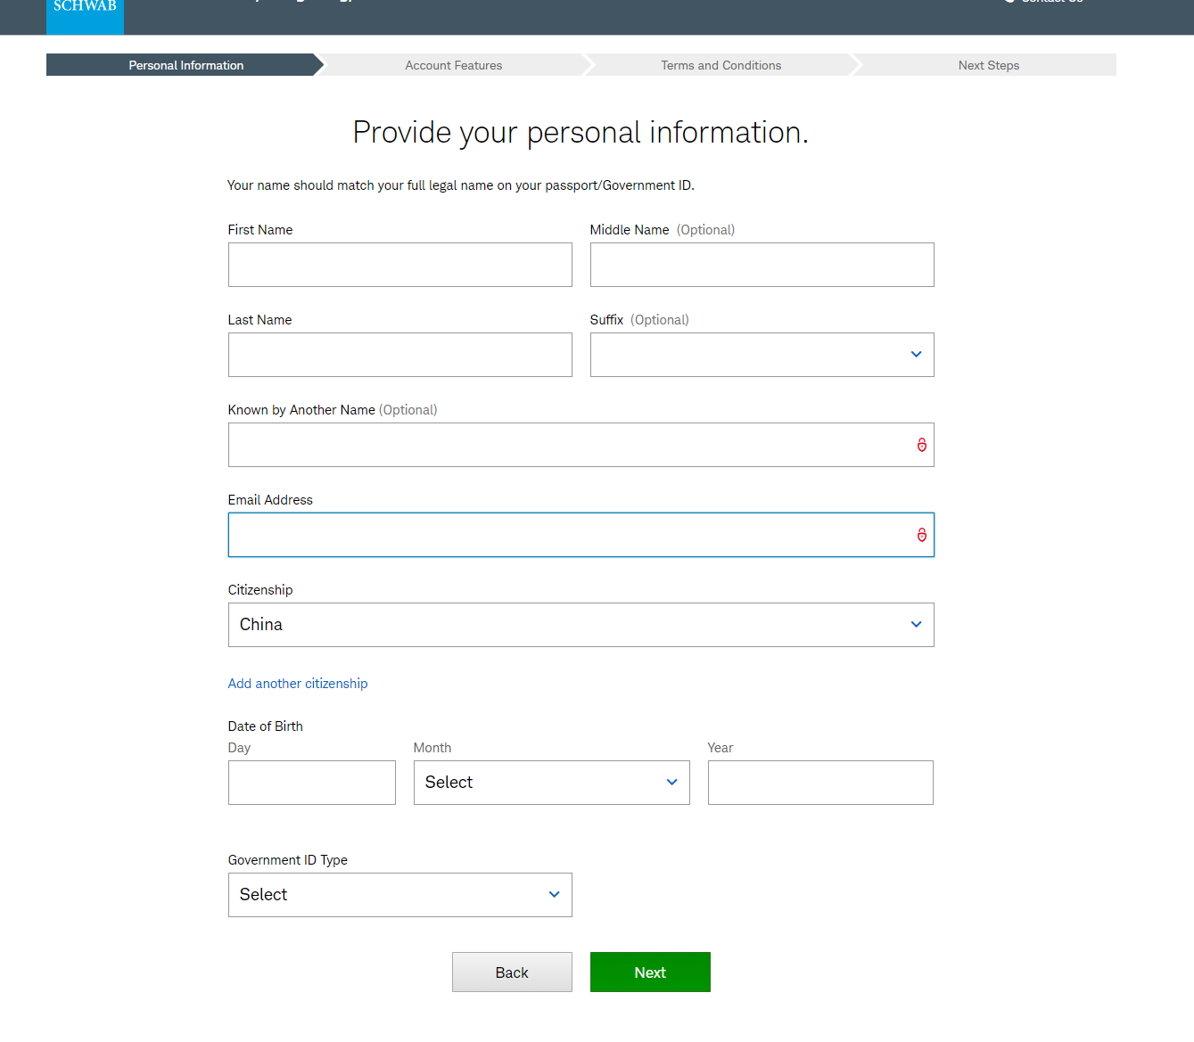Focus the Last Name field
This screenshot has width=1194, height=1042.
399,355
